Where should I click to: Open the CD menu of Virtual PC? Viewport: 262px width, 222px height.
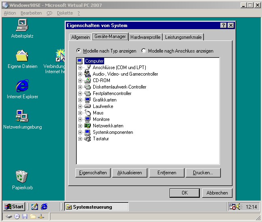coord(49,13)
